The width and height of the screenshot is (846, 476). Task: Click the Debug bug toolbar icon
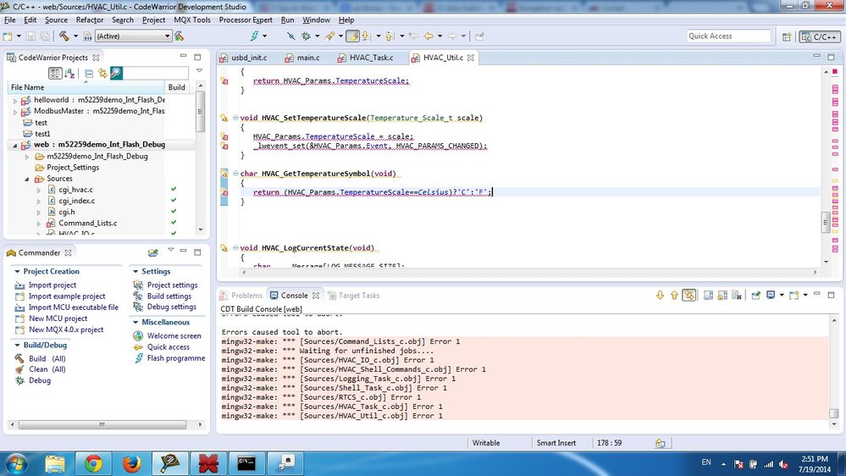pos(306,36)
